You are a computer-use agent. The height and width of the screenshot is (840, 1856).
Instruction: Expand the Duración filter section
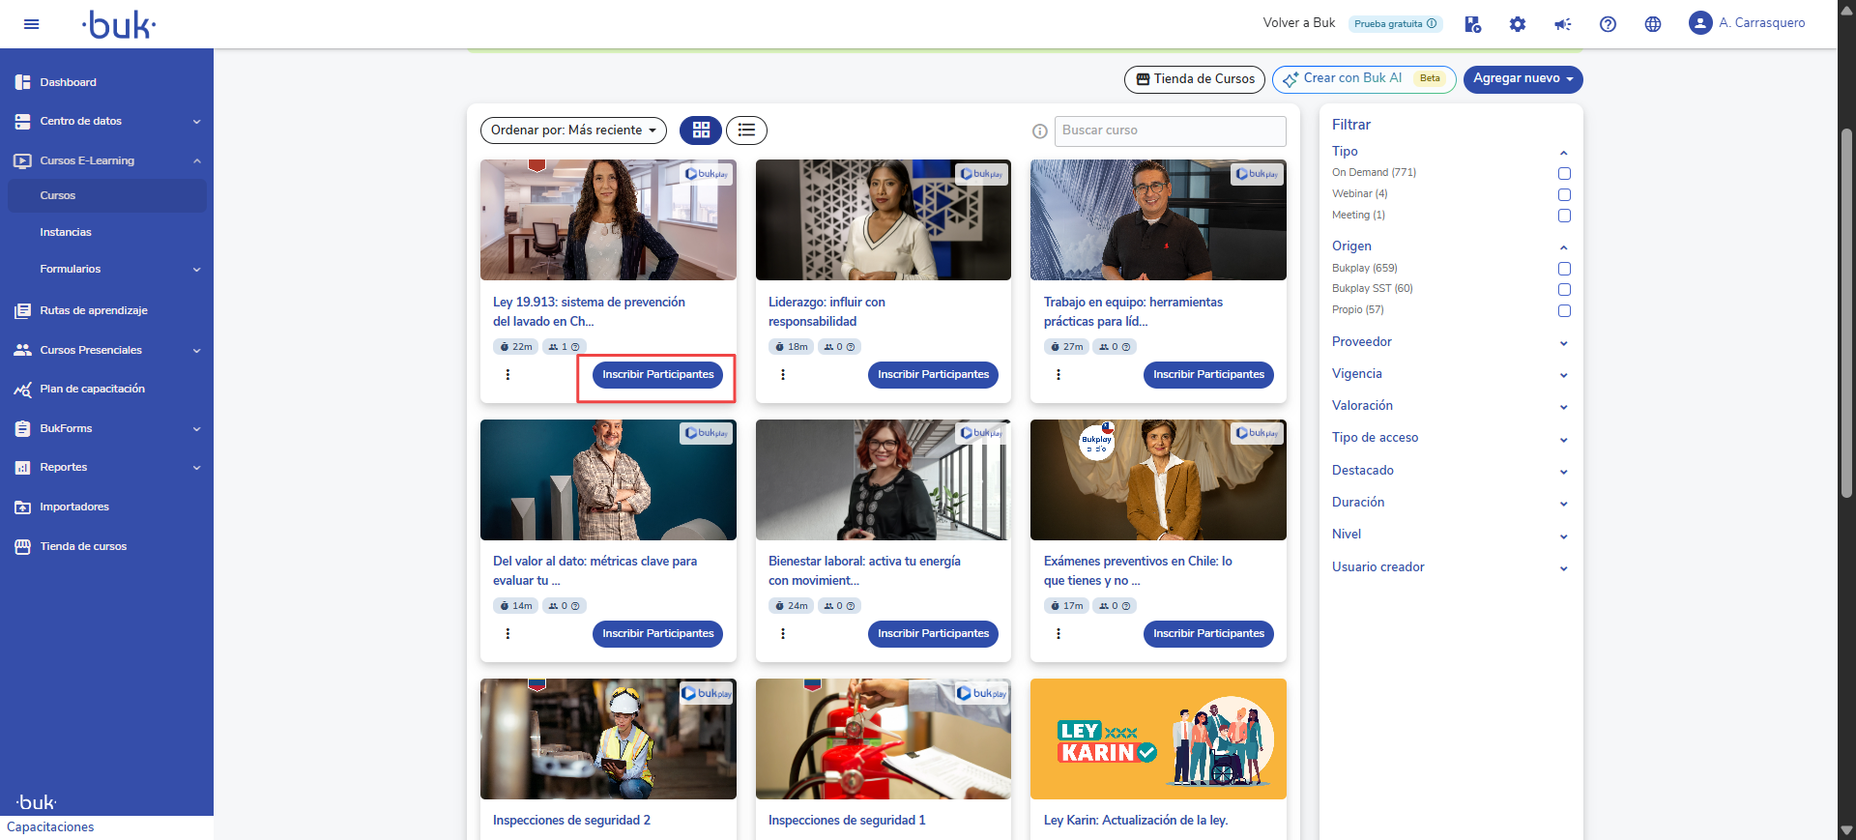point(1563,504)
